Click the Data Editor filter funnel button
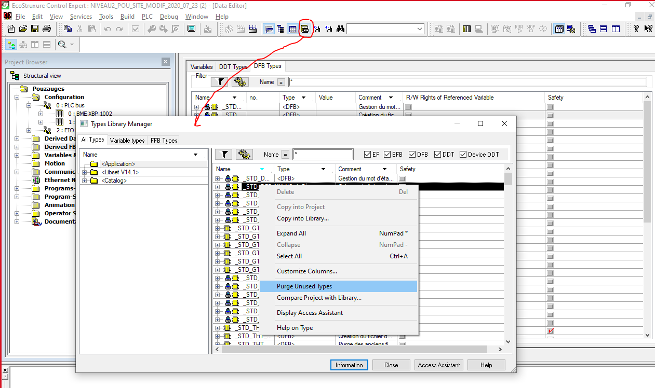This screenshot has height=388, width=655. (219, 82)
